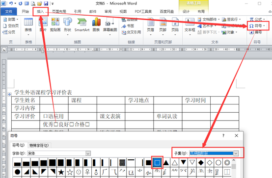
Task: Open the 字体 font combo box arrow
Action: coord(88,153)
